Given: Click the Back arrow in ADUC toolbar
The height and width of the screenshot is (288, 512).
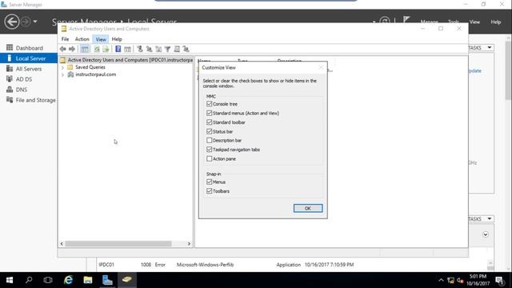Looking at the screenshot, I should click(x=62, y=49).
